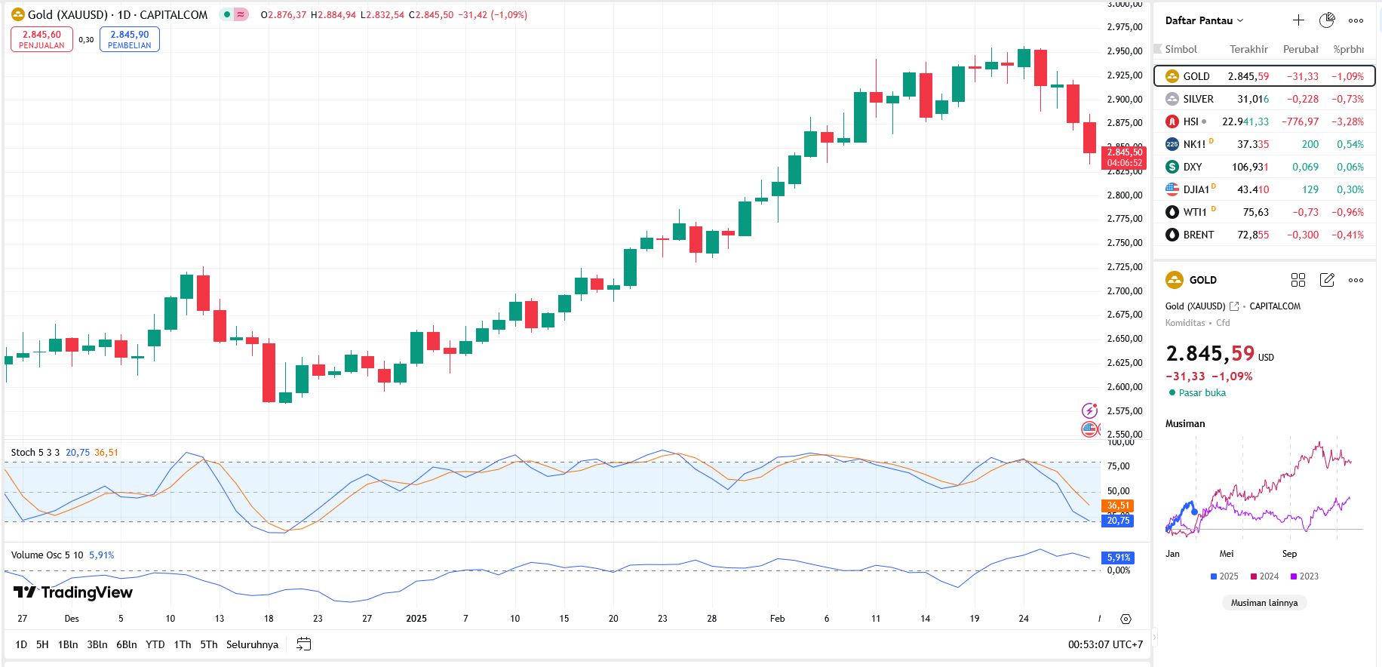Image resolution: width=1382 pixels, height=667 pixels.
Task: Open the go-to-date calendar icon
Action: click(x=304, y=644)
